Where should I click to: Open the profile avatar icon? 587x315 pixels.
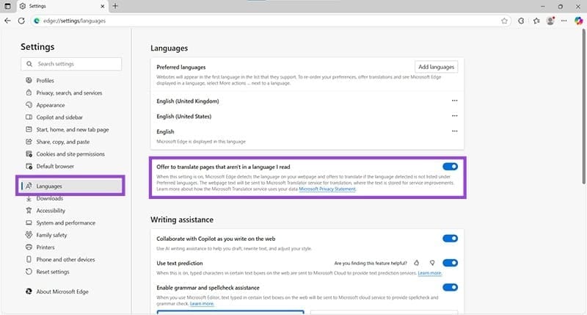tap(551, 21)
